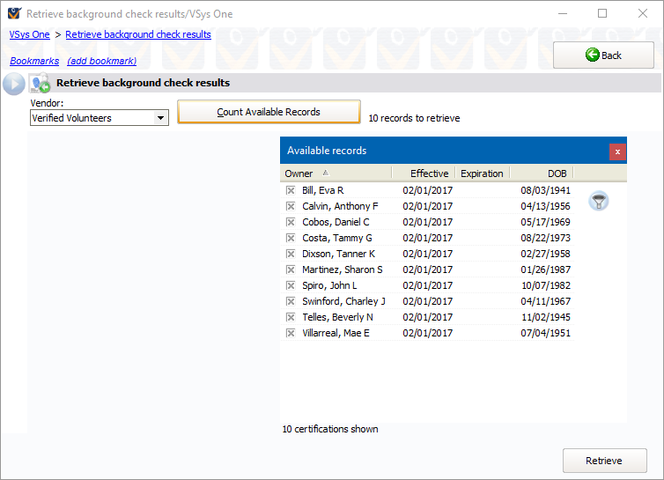Viewport: 664px width, 480px height.
Task: Sort by the Owner column header
Action: (x=299, y=174)
